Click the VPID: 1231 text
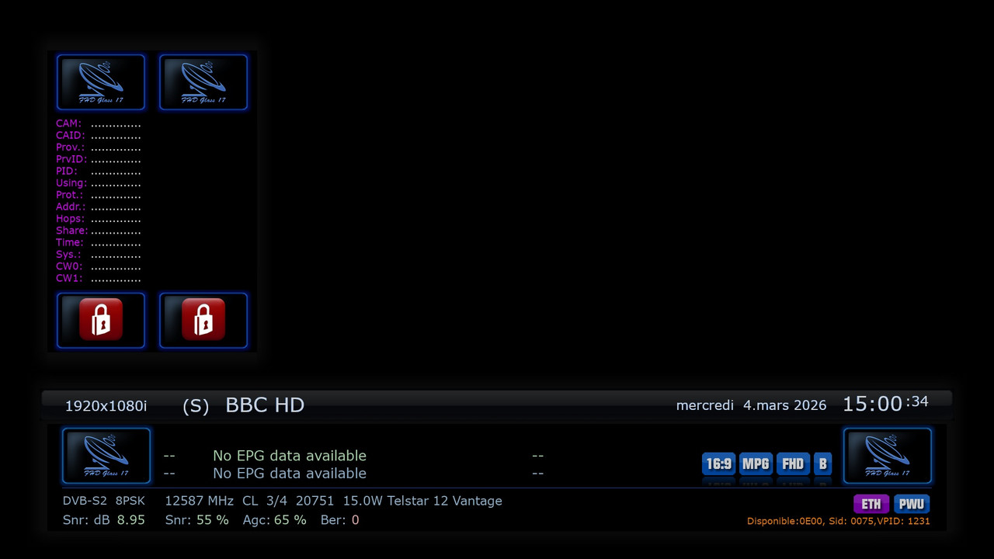The width and height of the screenshot is (994, 559). (903, 521)
